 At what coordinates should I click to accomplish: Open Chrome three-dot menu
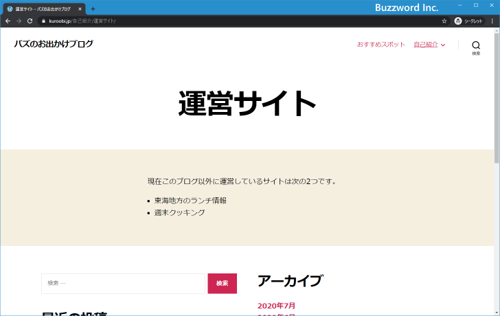(492, 21)
